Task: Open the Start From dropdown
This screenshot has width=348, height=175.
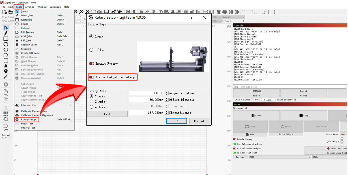Action: click(344, 134)
